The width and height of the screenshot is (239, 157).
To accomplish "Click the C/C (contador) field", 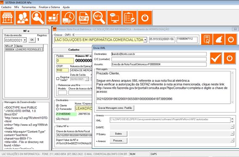I will 159,59.
